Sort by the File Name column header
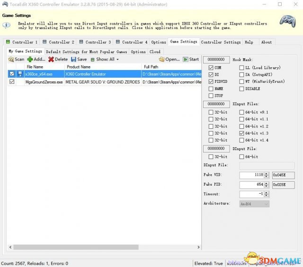Viewport: 303px width, 267px height. (44, 67)
